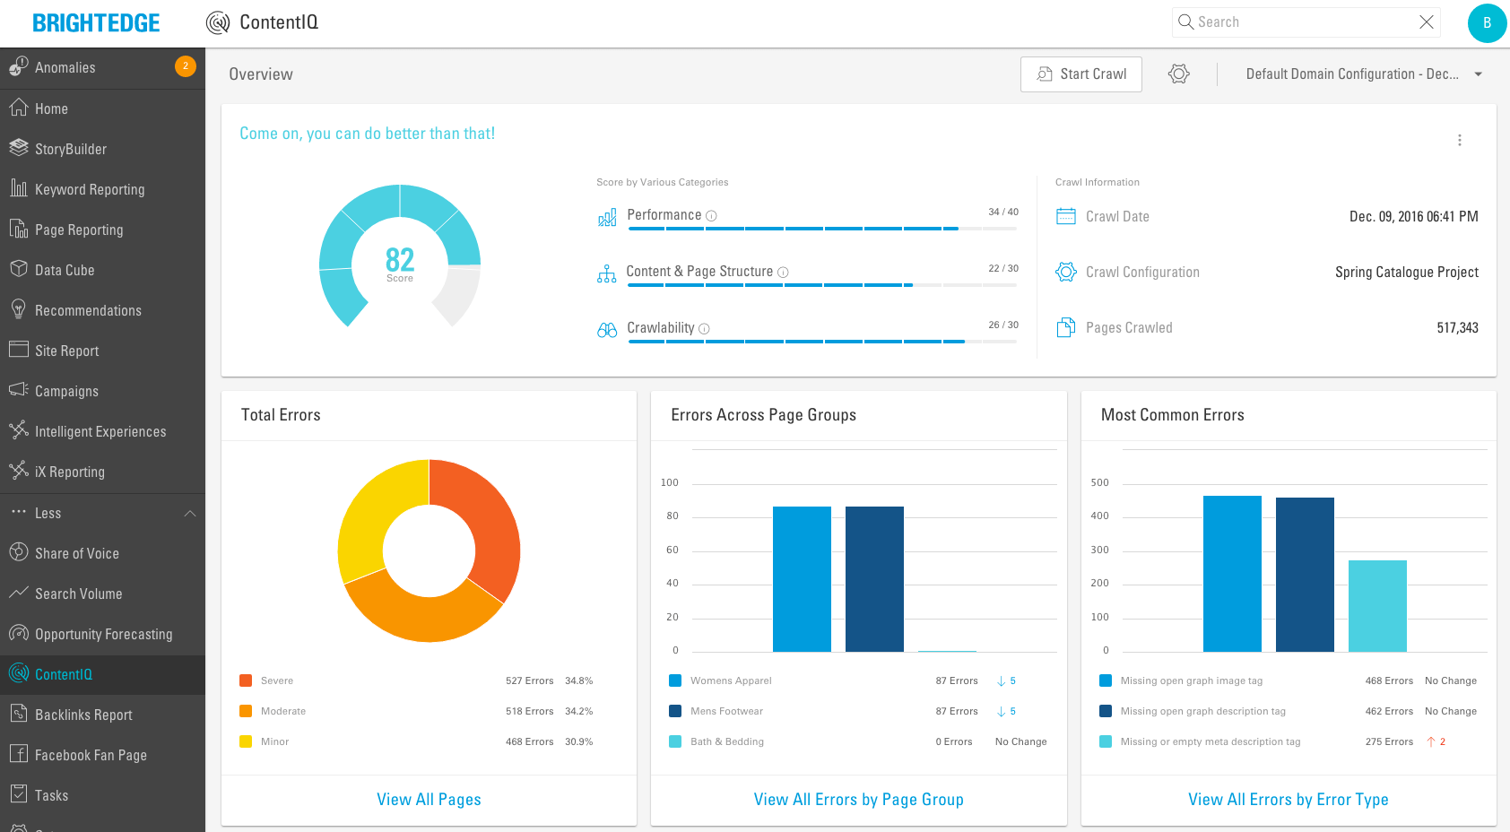Go to Page Reporting menu item
The image size is (1510, 832).
tap(102, 230)
